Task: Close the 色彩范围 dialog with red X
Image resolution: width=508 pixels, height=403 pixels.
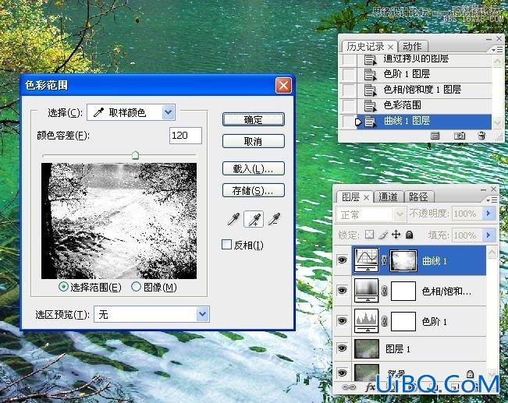Action: [x=283, y=86]
